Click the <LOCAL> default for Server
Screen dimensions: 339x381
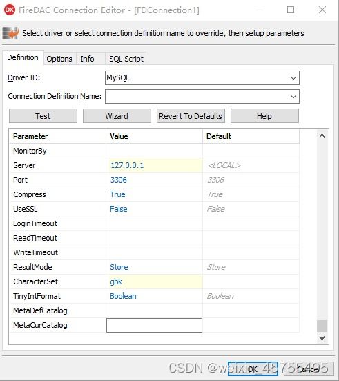224,165
